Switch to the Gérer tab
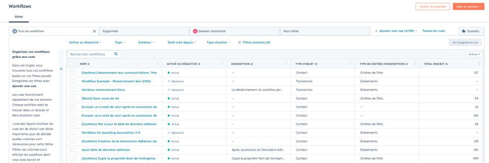This screenshot has width=489, height=163. (19, 17)
